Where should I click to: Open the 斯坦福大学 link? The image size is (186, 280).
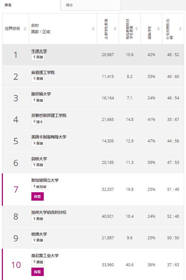pyautogui.click(x=41, y=94)
